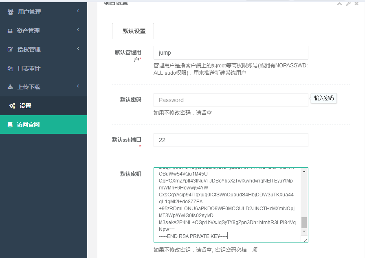Image resolution: width=365 pixels, height=258 pixels.
Task: Open the wrench icon in panel header
Action: pos(348,4)
